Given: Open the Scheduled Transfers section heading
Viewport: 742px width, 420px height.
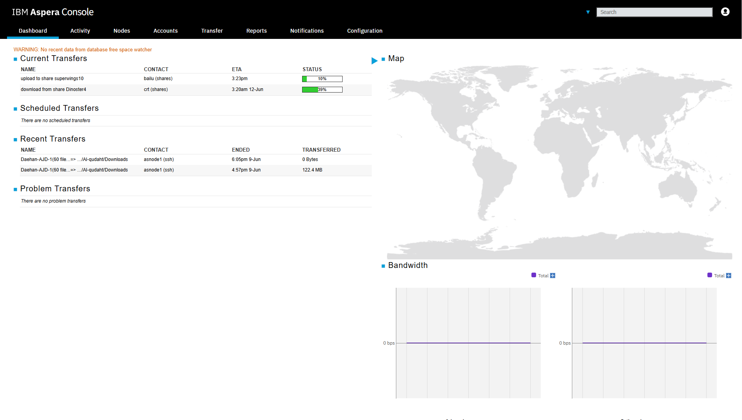Looking at the screenshot, I should pos(60,108).
